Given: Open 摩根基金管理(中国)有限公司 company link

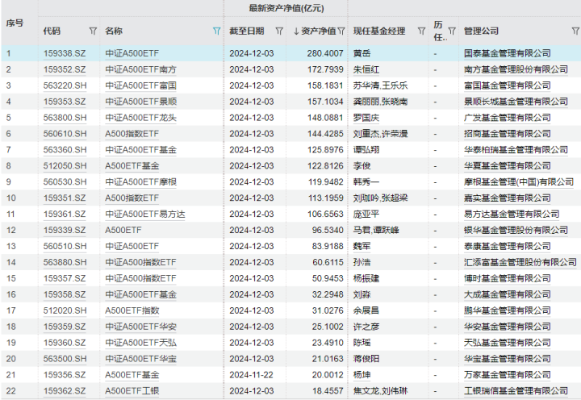Looking at the screenshot, I should pyautogui.click(x=519, y=182).
